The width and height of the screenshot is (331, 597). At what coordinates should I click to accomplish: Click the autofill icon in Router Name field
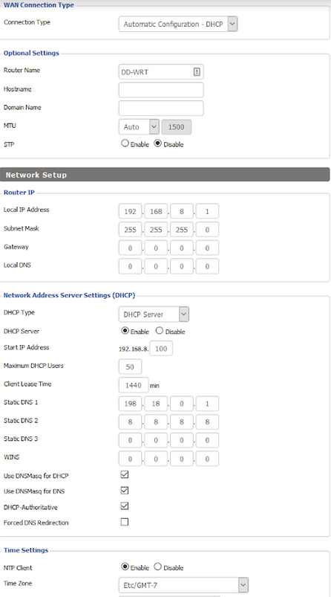[x=197, y=71]
